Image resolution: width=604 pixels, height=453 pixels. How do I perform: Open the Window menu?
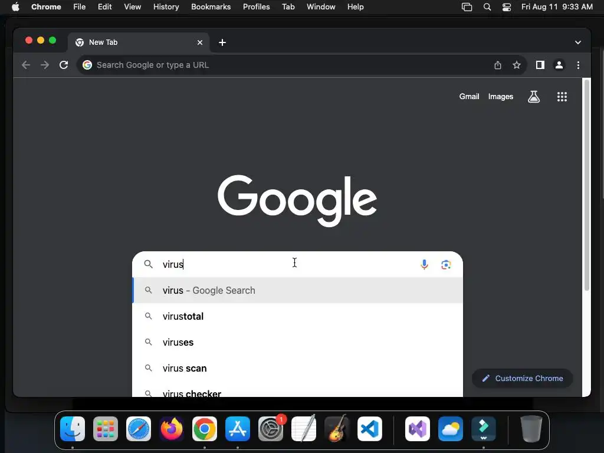(321, 7)
